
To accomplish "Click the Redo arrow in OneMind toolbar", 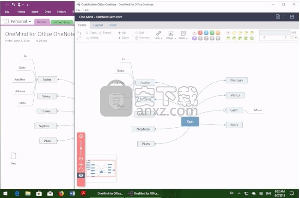I will tap(79, 38).
